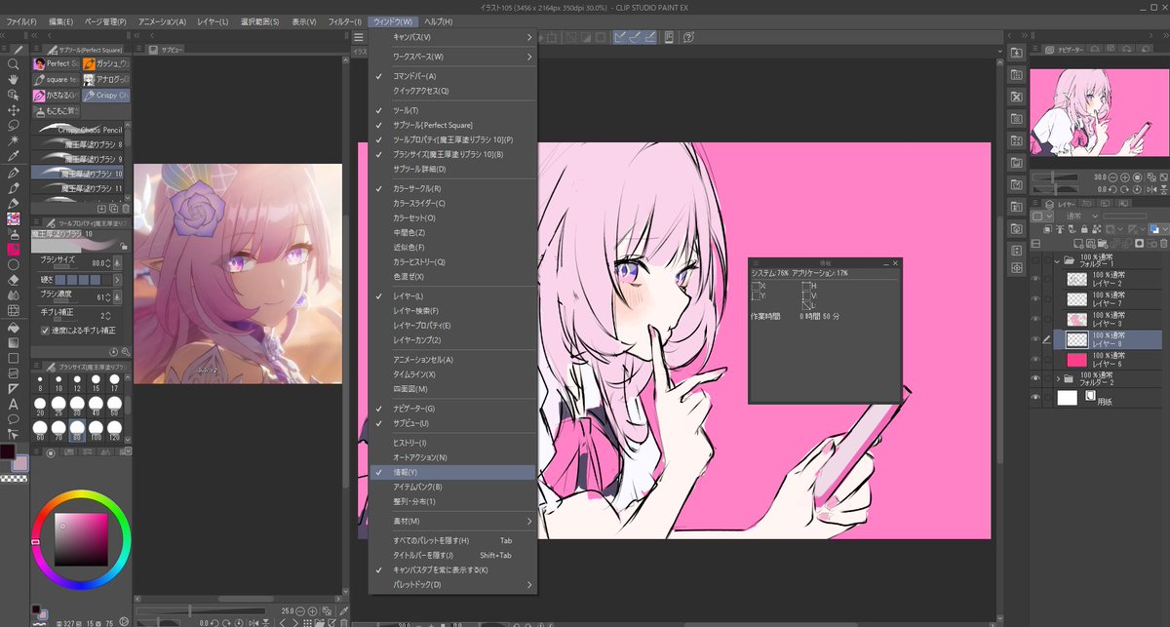
Task: Expand パレットドック(D) submenu
Action: point(454,584)
